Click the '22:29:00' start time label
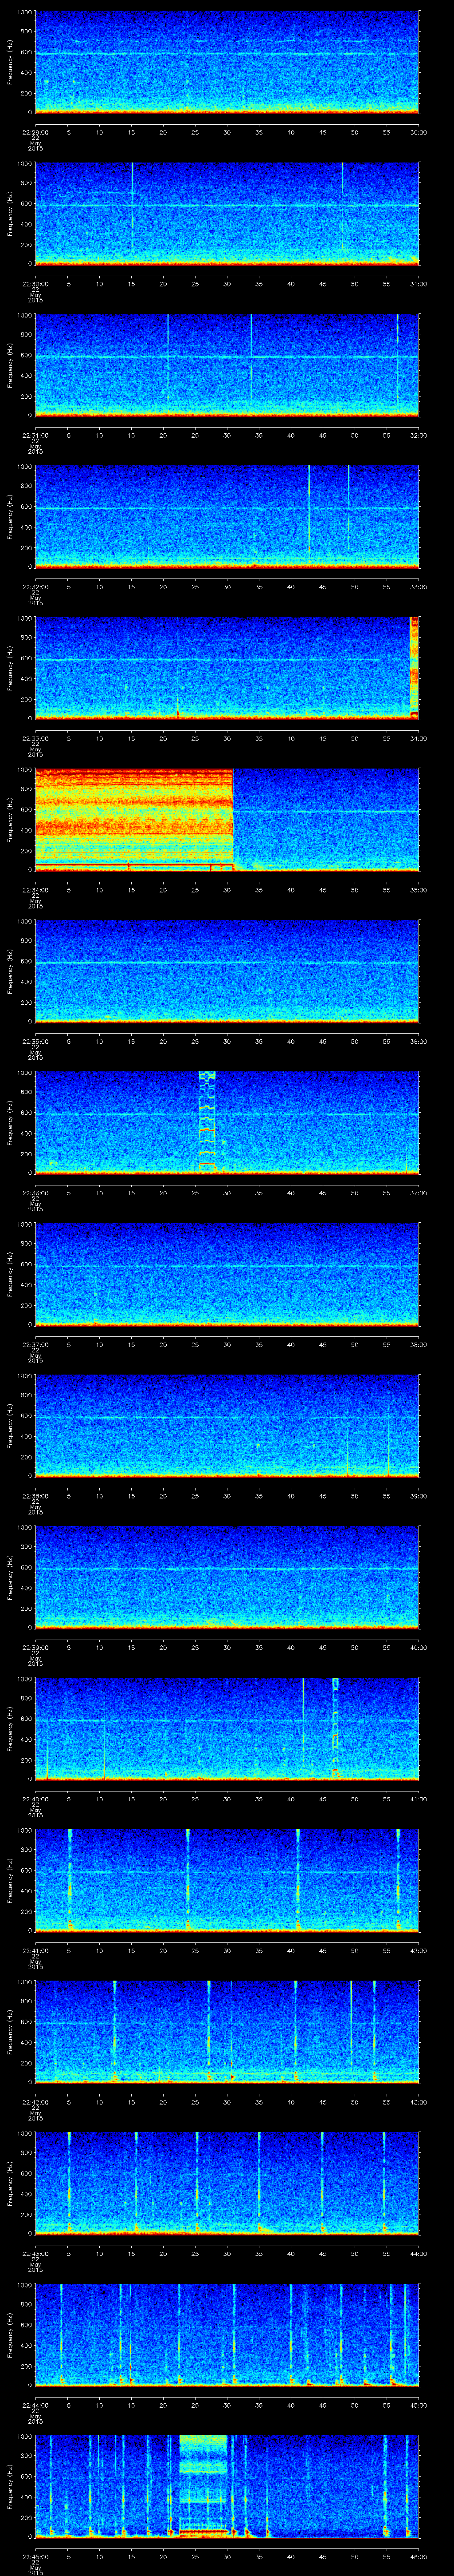The image size is (454, 2576). click(35, 132)
